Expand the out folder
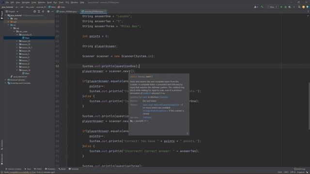The height and width of the screenshot is (174, 310). (9, 22)
